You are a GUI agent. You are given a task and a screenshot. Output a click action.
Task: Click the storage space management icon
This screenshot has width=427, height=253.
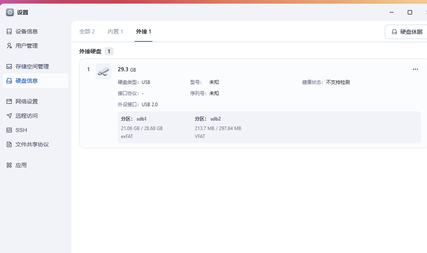click(x=9, y=66)
